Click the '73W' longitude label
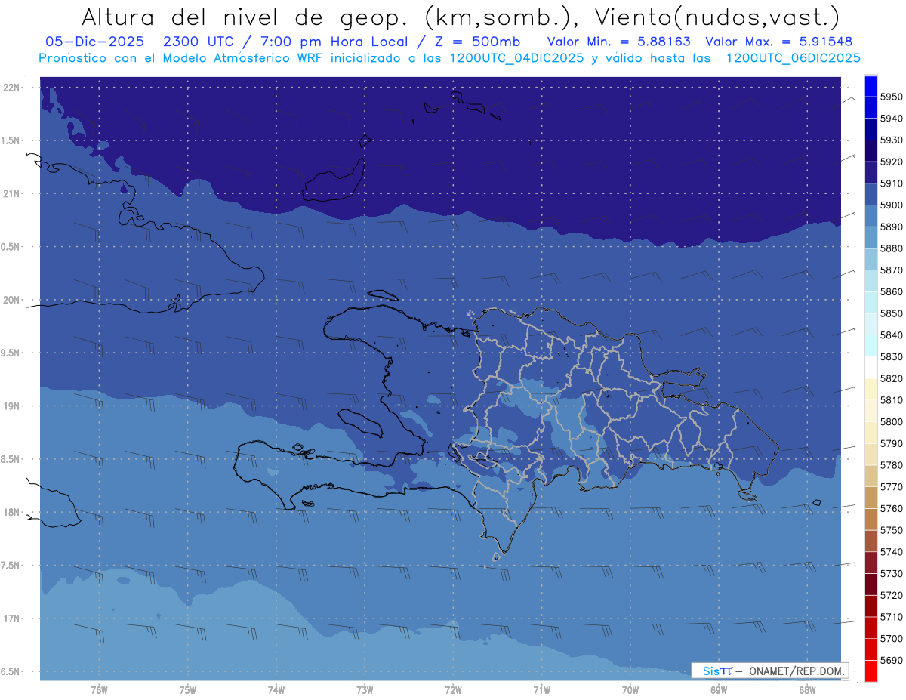906x700 pixels. [x=365, y=689]
